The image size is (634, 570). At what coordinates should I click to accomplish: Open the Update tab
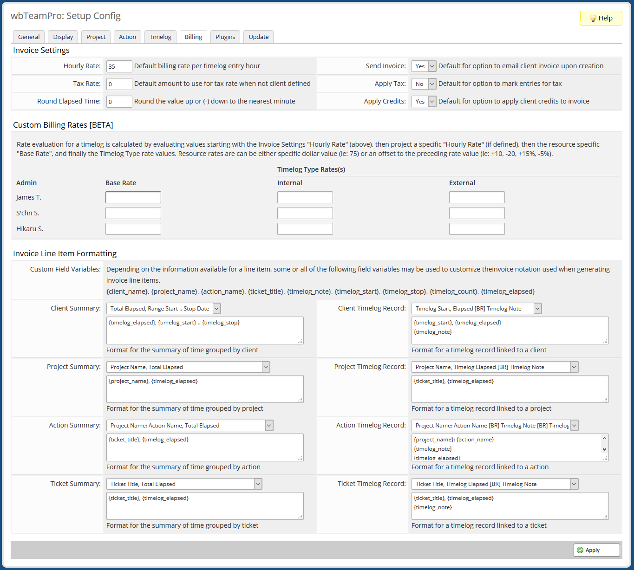pos(258,37)
